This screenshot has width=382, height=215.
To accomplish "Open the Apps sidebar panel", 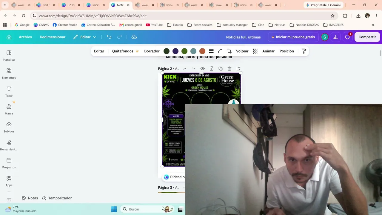I will coord(9,181).
